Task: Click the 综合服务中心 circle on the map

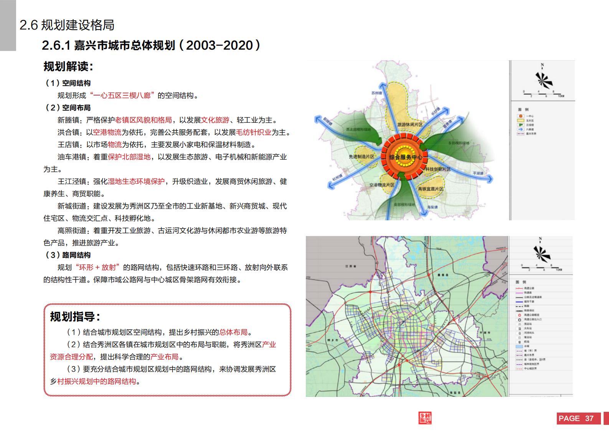Action: point(405,157)
